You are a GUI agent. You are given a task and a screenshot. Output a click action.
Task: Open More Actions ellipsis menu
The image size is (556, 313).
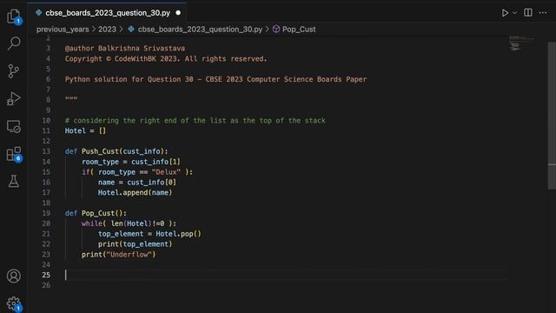point(542,13)
